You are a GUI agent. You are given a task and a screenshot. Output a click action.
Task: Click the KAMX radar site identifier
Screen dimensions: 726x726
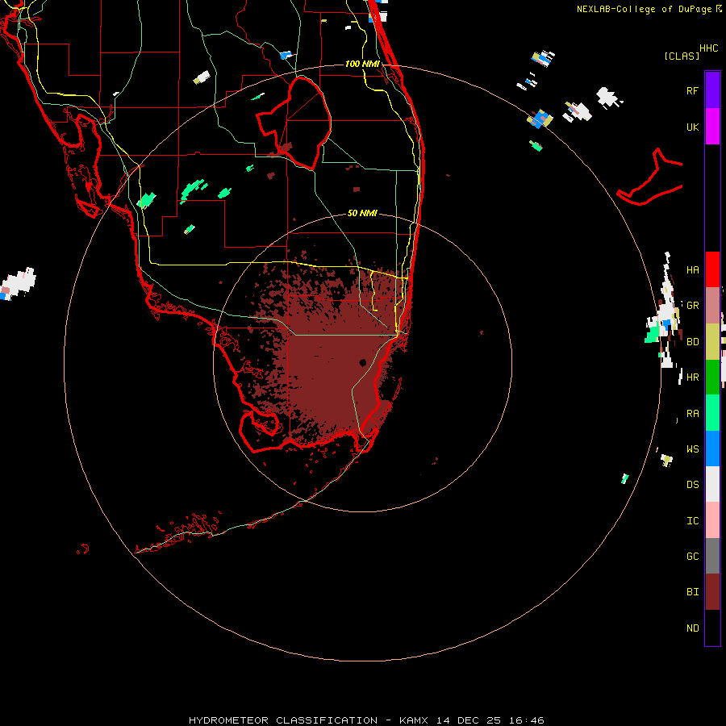pos(414,720)
